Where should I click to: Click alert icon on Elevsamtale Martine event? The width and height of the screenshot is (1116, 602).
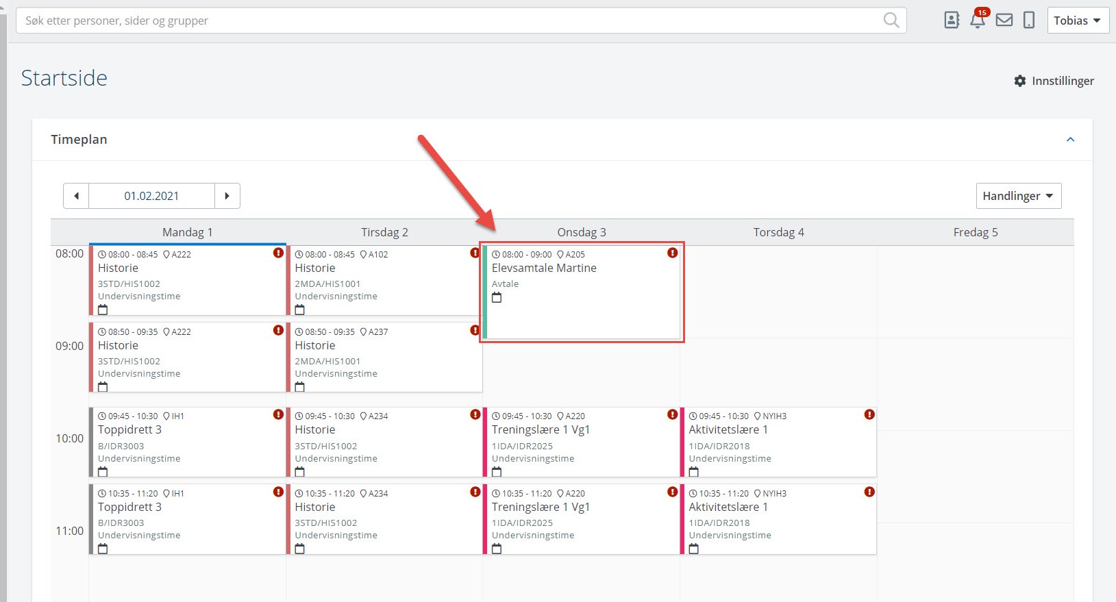(x=672, y=253)
